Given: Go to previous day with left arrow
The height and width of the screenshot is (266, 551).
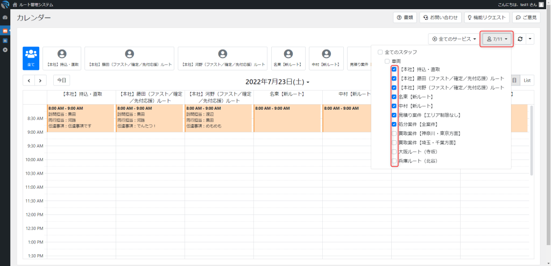Looking at the screenshot, I should coord(29,81).
